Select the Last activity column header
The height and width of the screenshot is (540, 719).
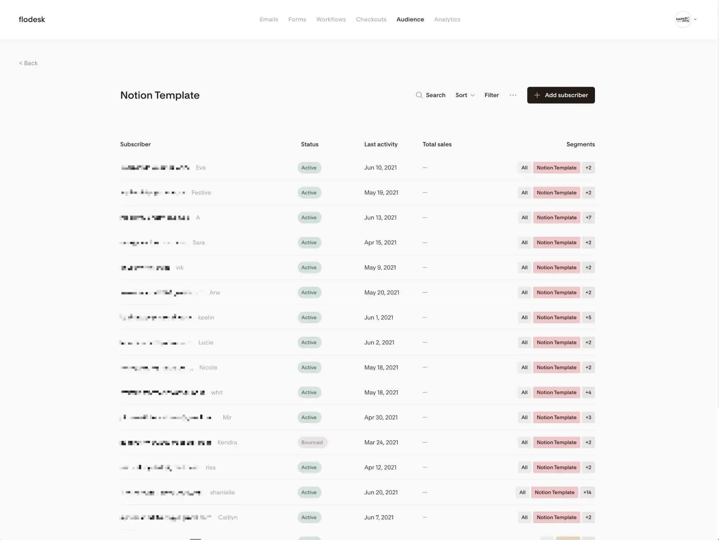(x=381, y=144)
